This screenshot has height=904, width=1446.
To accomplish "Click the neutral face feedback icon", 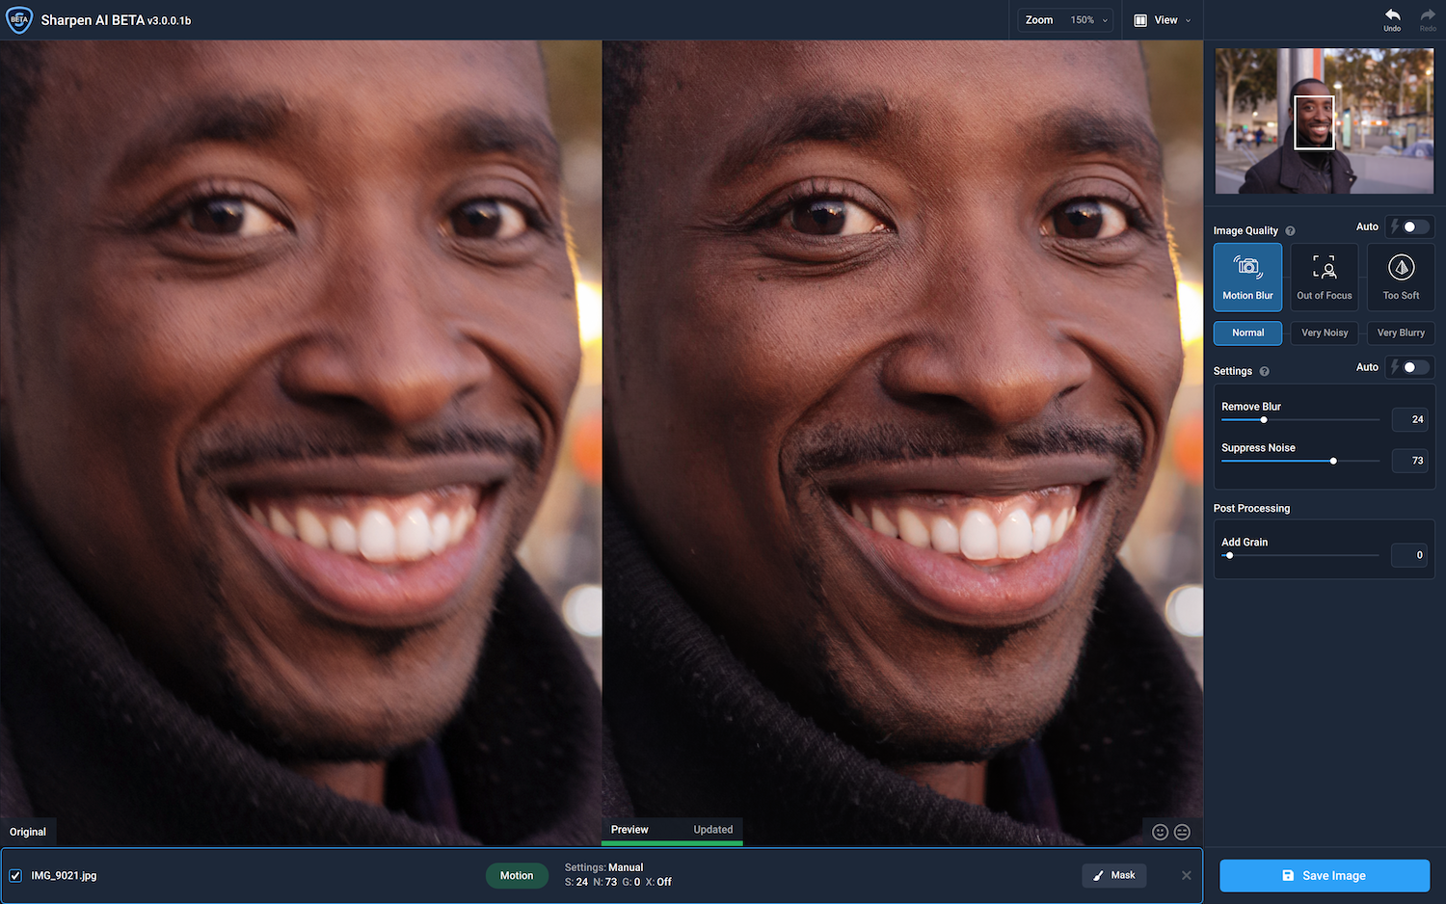I will (x=1182, y=832).
